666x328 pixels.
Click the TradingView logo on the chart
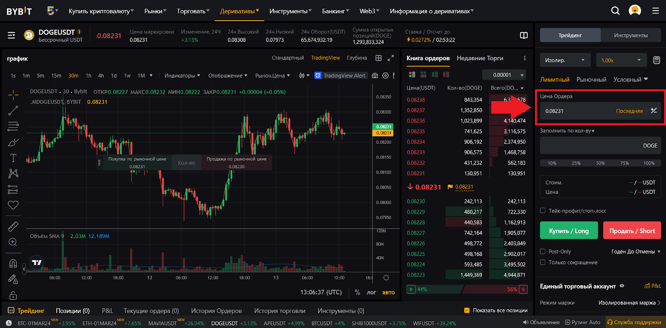pyautogui.click(x=37, y=262)
